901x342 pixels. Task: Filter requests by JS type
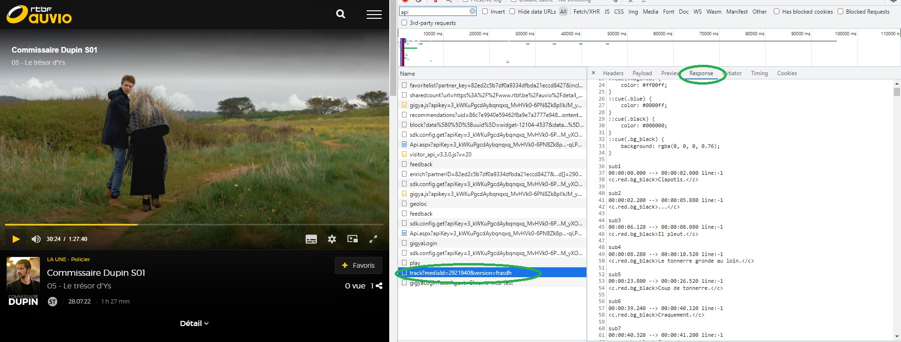pos(607,12)
